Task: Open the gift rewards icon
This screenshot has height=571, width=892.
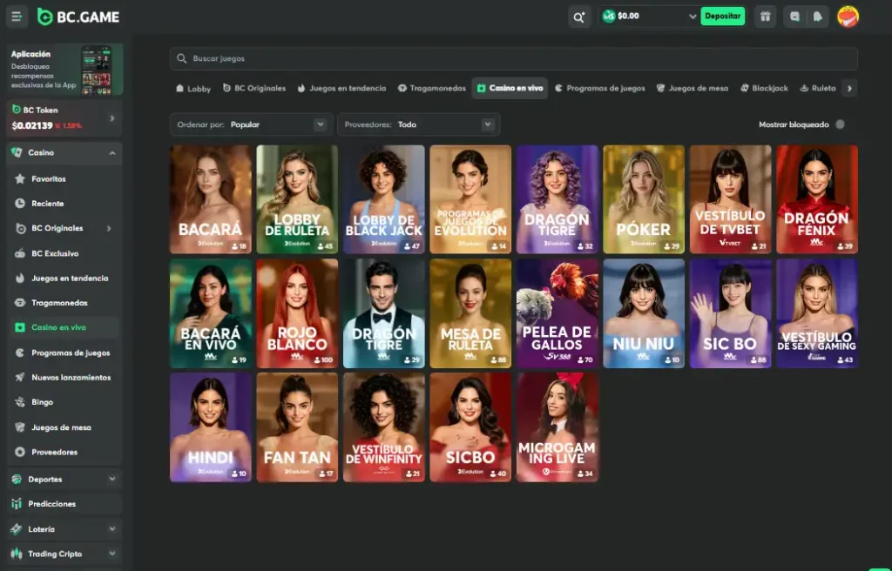Action: coord(765,17)
